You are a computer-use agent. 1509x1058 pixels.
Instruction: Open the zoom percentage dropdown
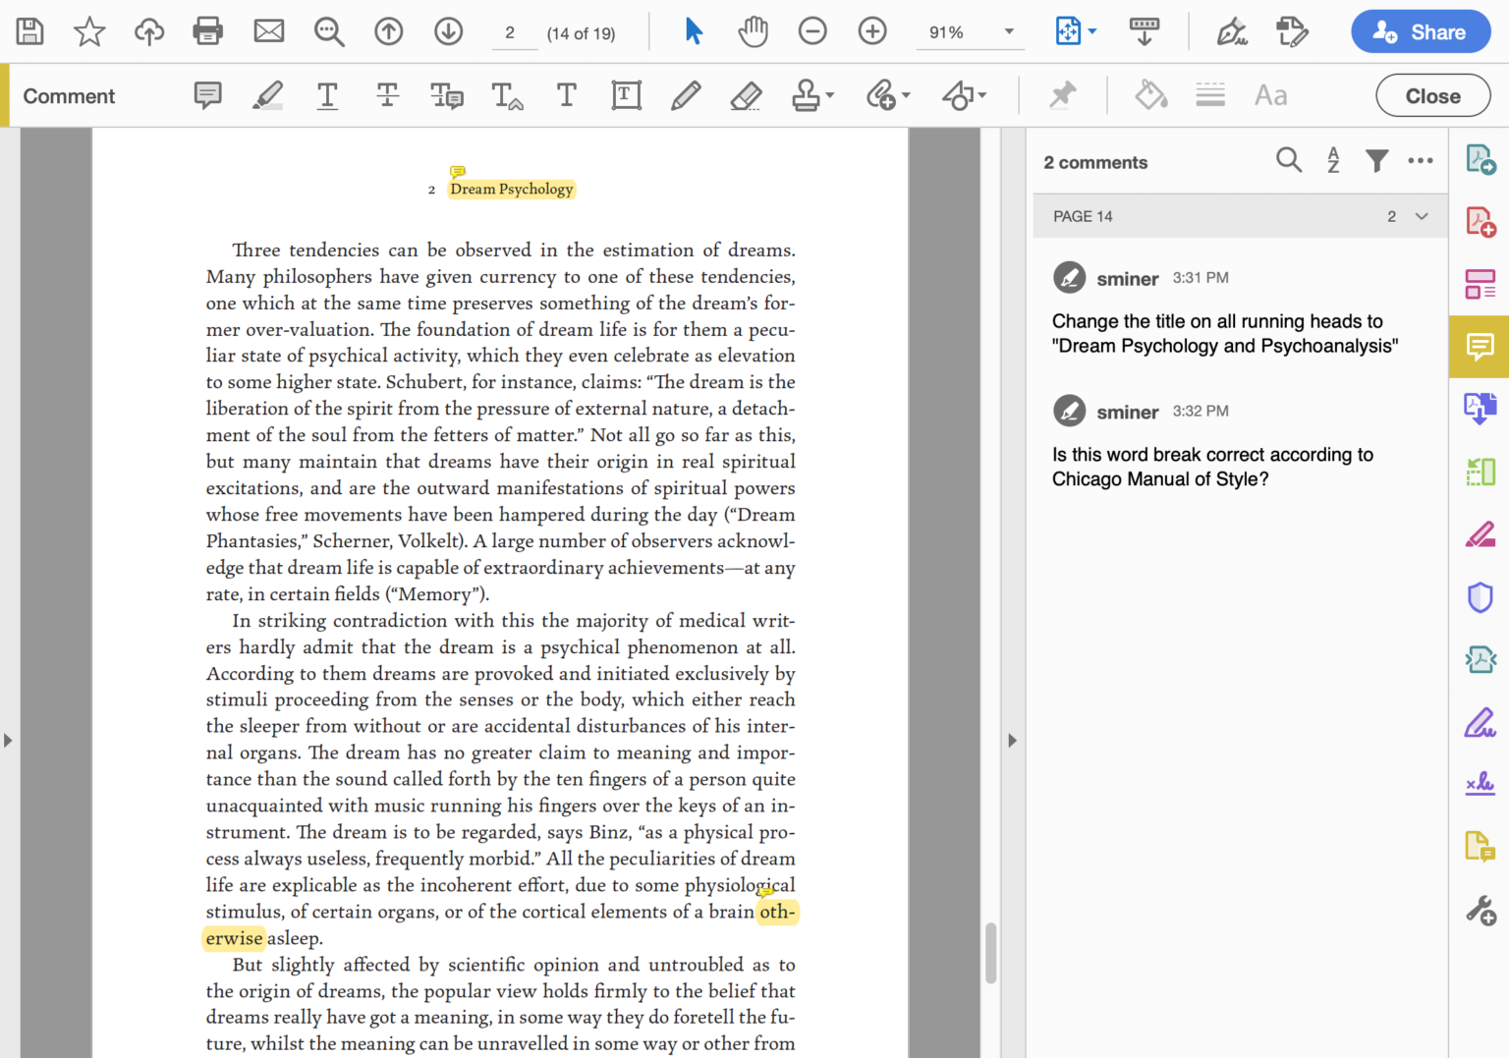tap(1008, 31)
